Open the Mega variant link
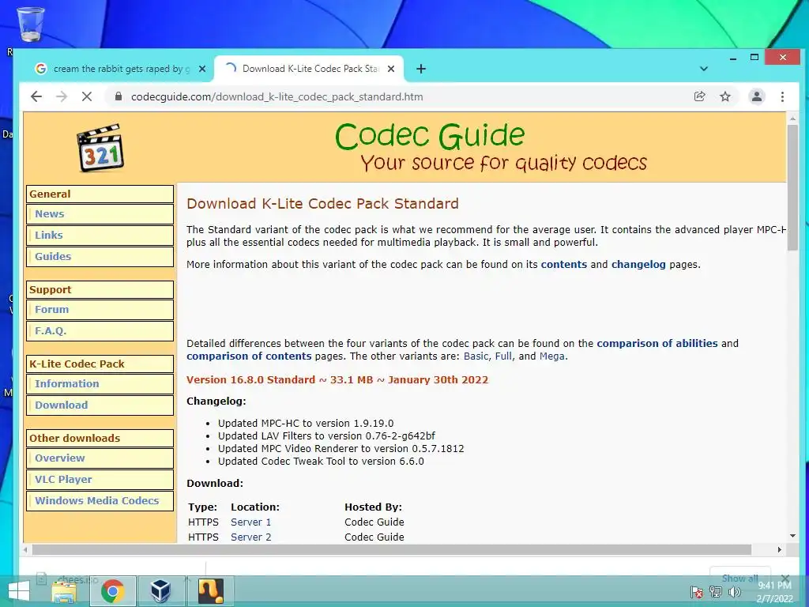Viewport: 809px width, 607px height. [552, 356]
